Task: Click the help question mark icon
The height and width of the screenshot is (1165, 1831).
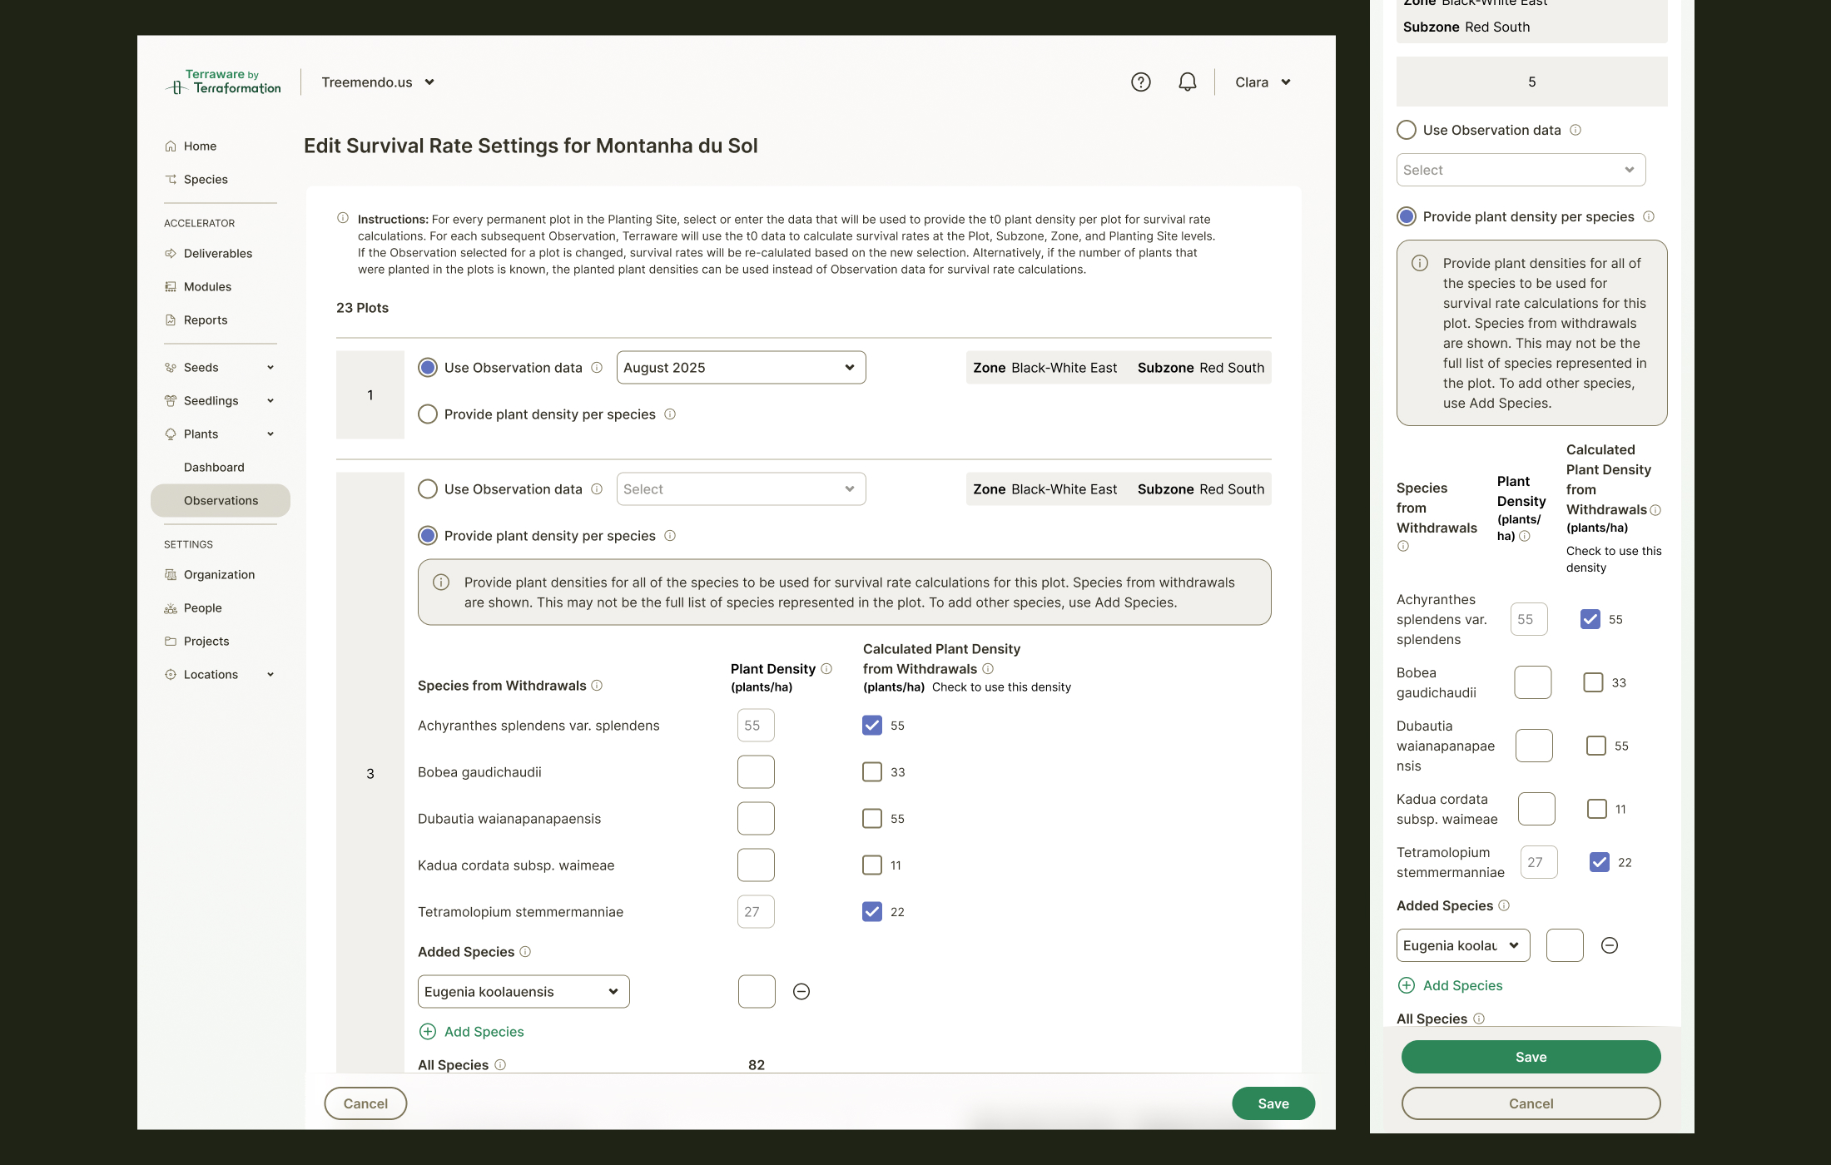Action: pos(1141,82)
